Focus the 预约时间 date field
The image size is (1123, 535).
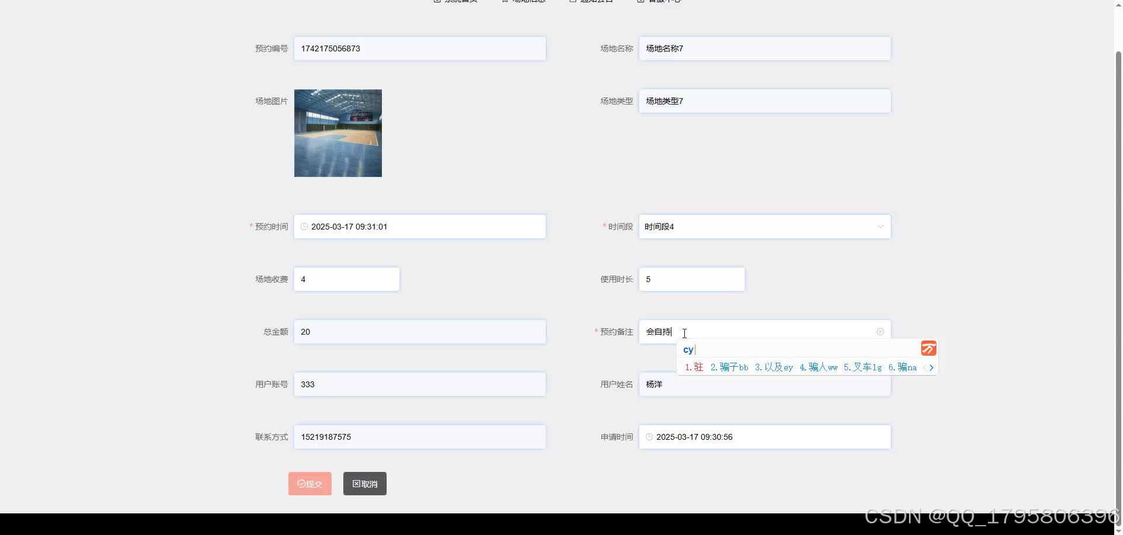coord(420,227)
